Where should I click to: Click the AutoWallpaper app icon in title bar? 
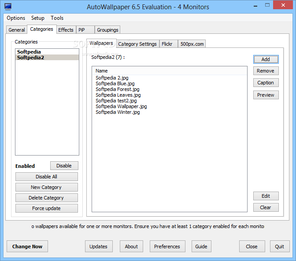(x=8, y=7)
